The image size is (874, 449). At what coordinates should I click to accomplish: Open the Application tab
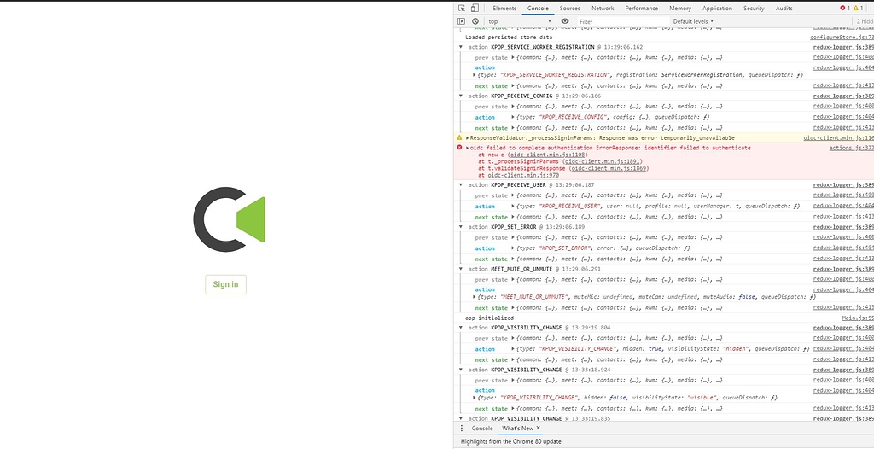[x=717, y=8]
